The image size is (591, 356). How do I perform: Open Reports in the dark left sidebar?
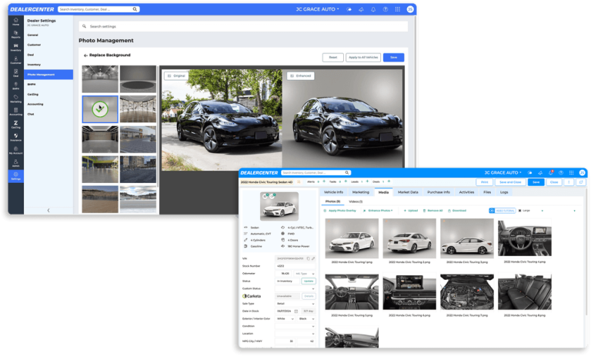click(15, 35)
